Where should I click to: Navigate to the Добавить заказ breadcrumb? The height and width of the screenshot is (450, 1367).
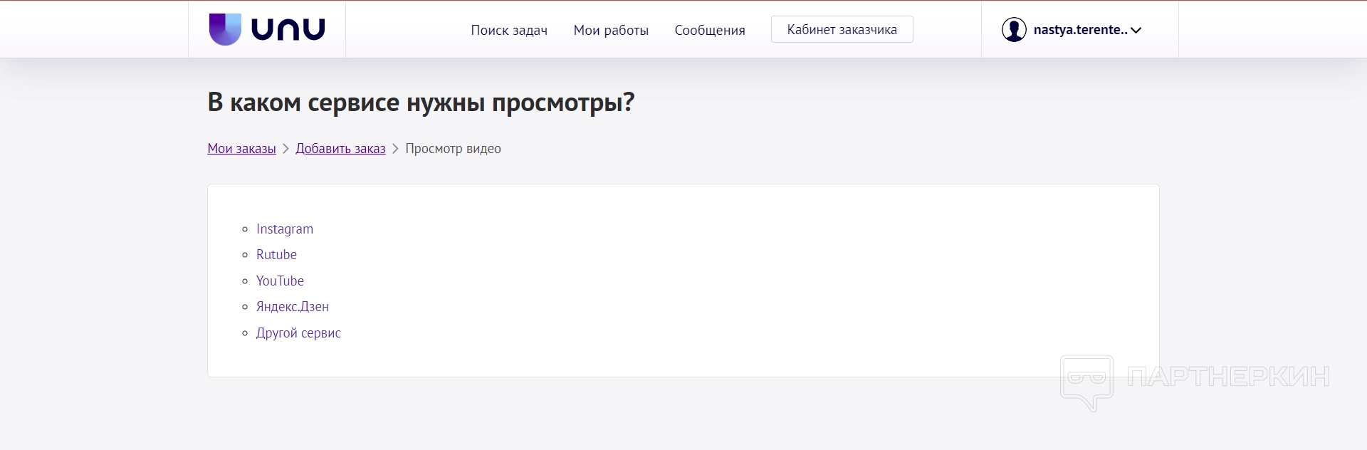click(340, 149)
